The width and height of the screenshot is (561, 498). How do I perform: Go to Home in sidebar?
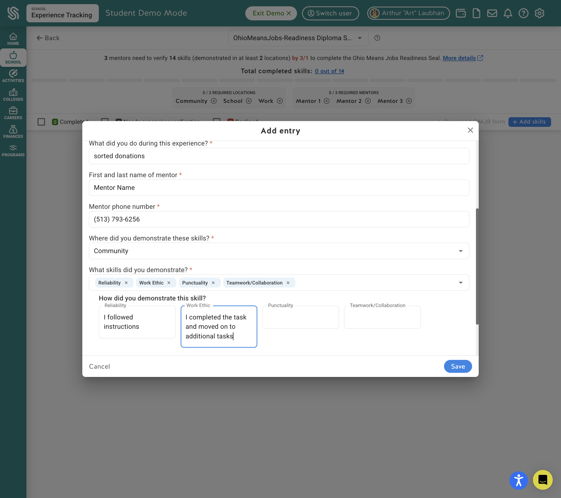coord(13,39)
